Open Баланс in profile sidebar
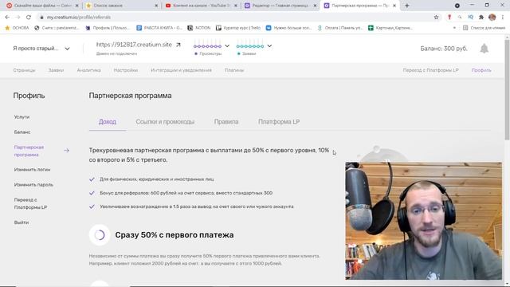Viewport: 510px width, 287px height. (22, 132)
